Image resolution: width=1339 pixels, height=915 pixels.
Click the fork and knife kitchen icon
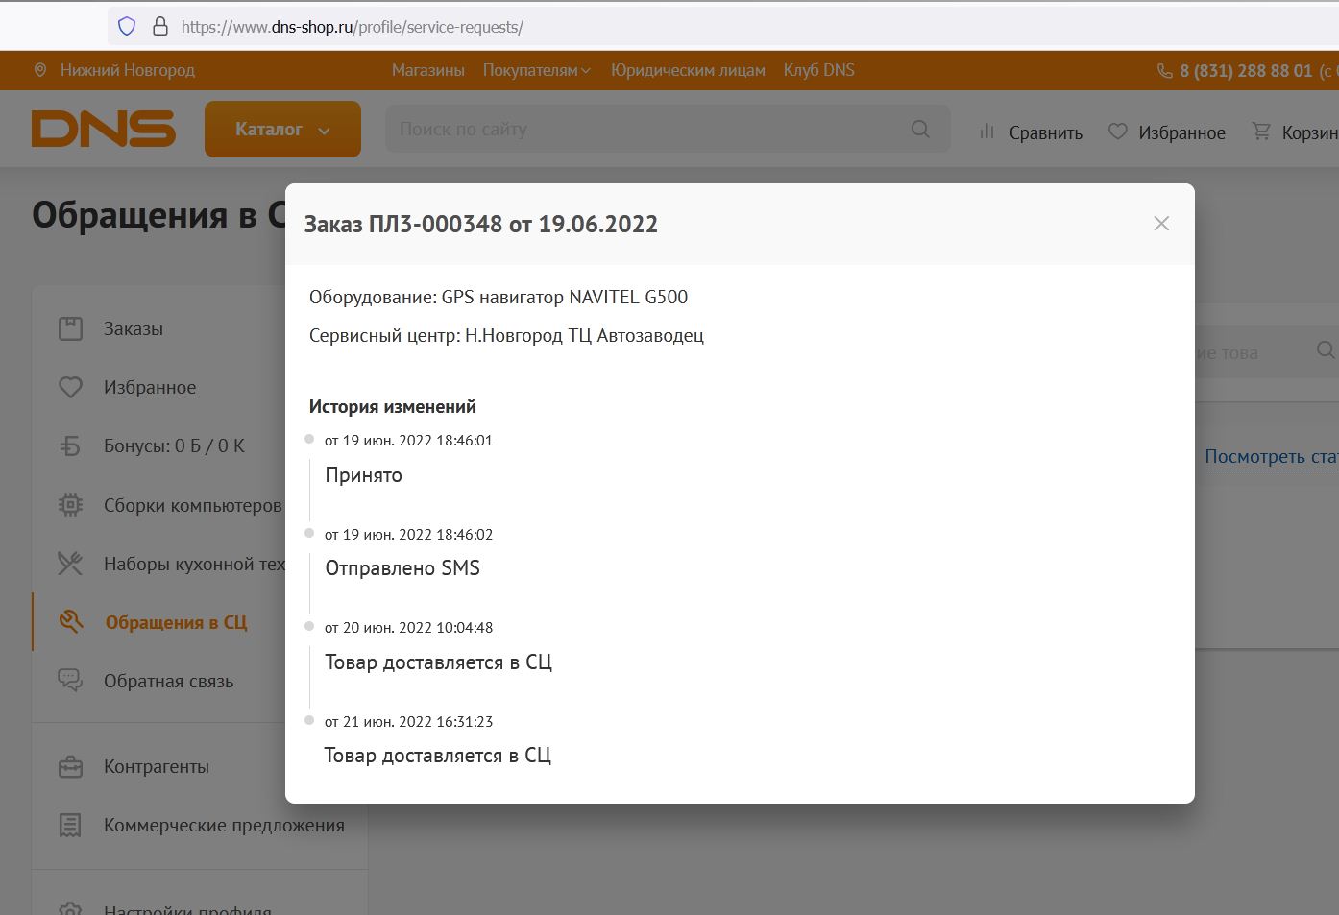(70, 564)
